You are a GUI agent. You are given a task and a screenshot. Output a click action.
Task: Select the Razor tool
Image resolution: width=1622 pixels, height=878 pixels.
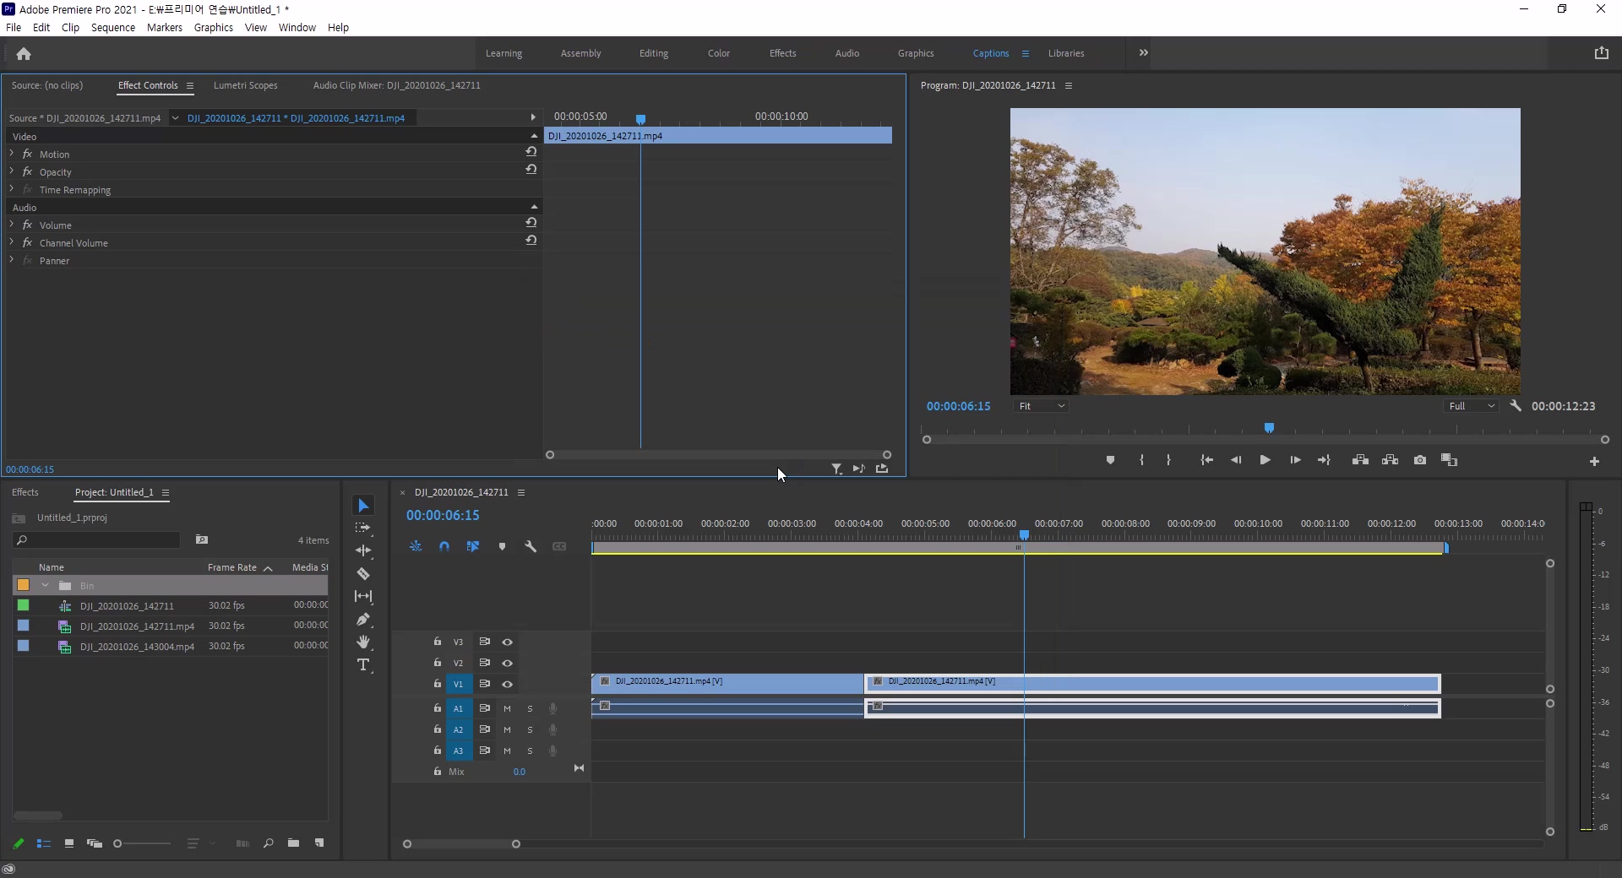pos(363,573)
